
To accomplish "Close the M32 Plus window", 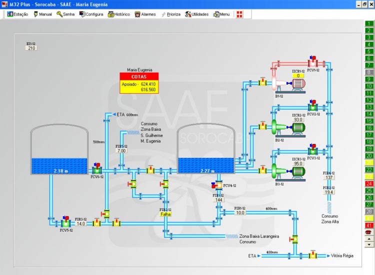I will pyautogui.click(x=371, y=4).
